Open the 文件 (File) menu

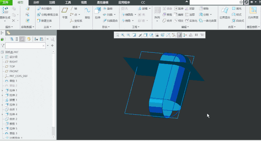(x=6, y=3)
